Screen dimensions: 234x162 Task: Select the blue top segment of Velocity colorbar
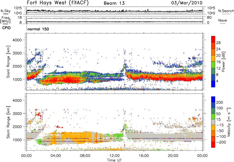point(213,99)
